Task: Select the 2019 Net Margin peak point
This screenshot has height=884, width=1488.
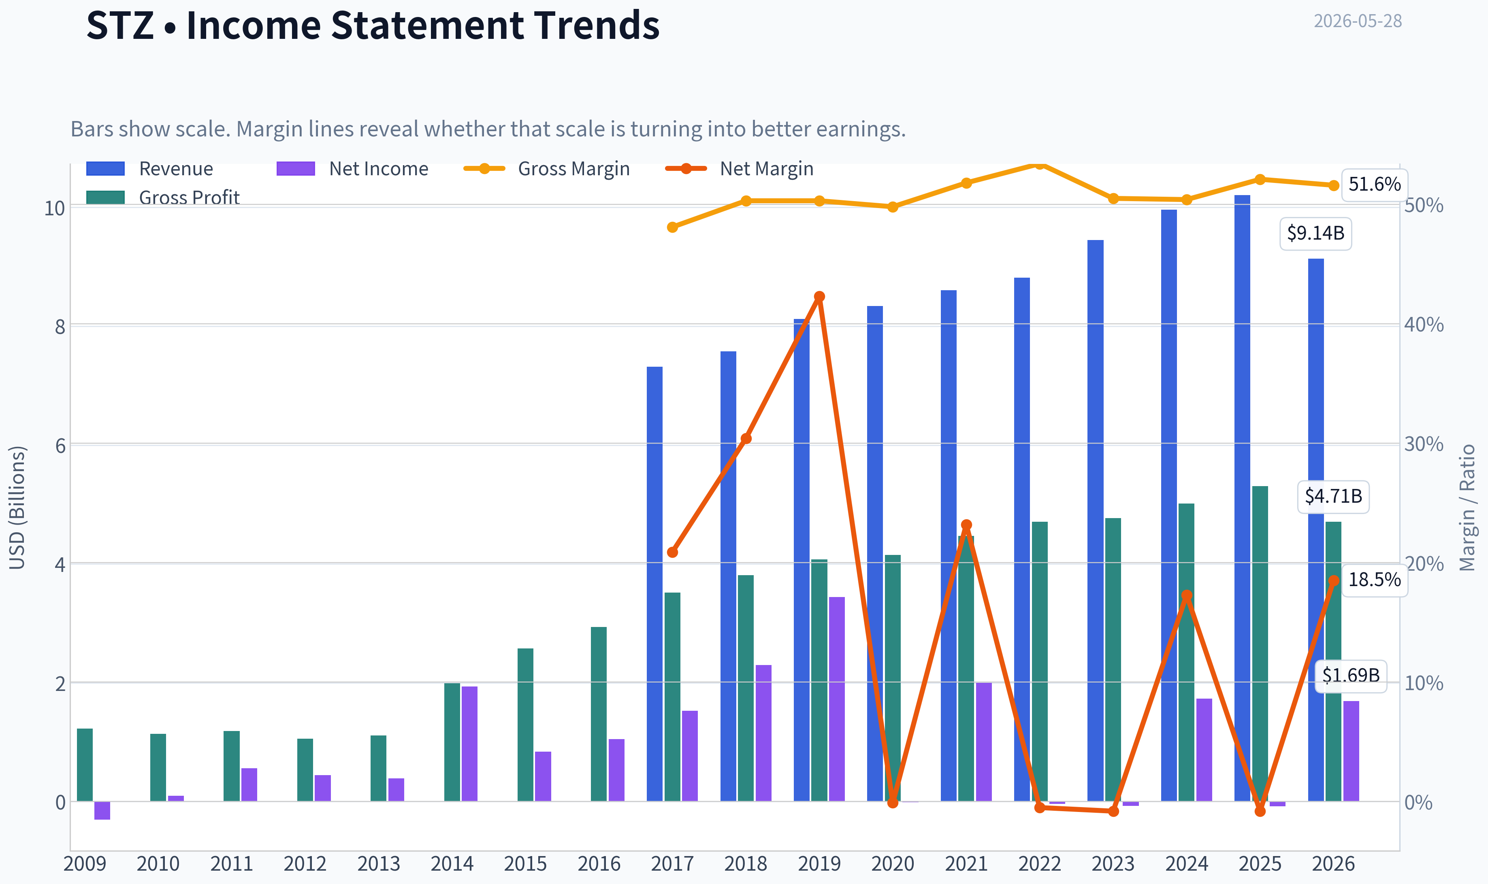Action: point(819,297)
